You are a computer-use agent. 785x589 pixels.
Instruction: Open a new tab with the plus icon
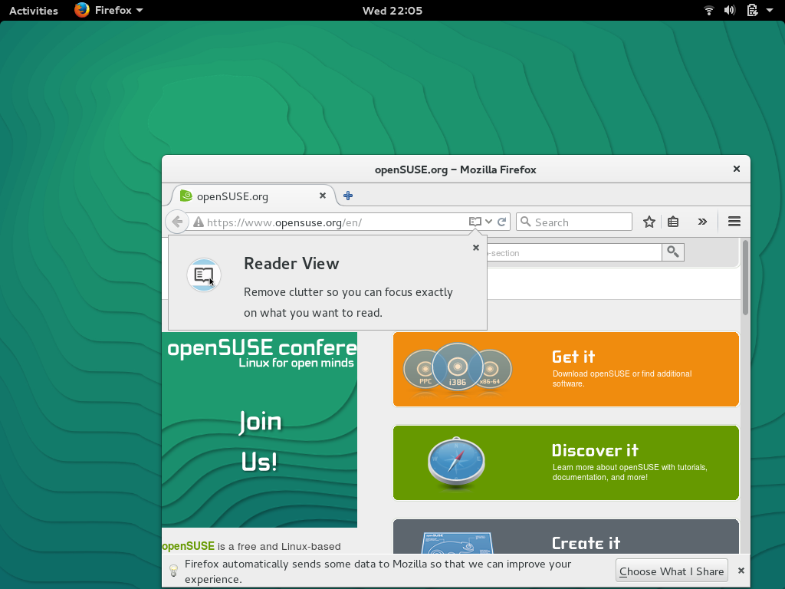click(348, 196)
